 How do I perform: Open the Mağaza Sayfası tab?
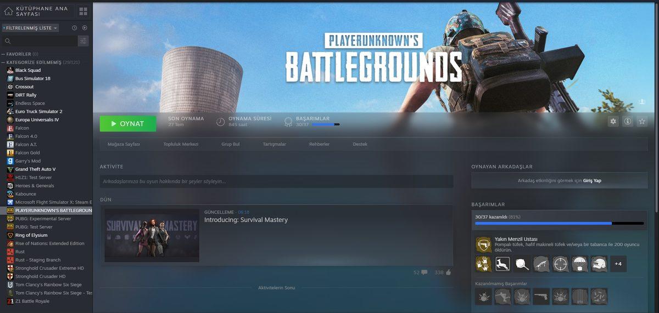coord(124,144)
